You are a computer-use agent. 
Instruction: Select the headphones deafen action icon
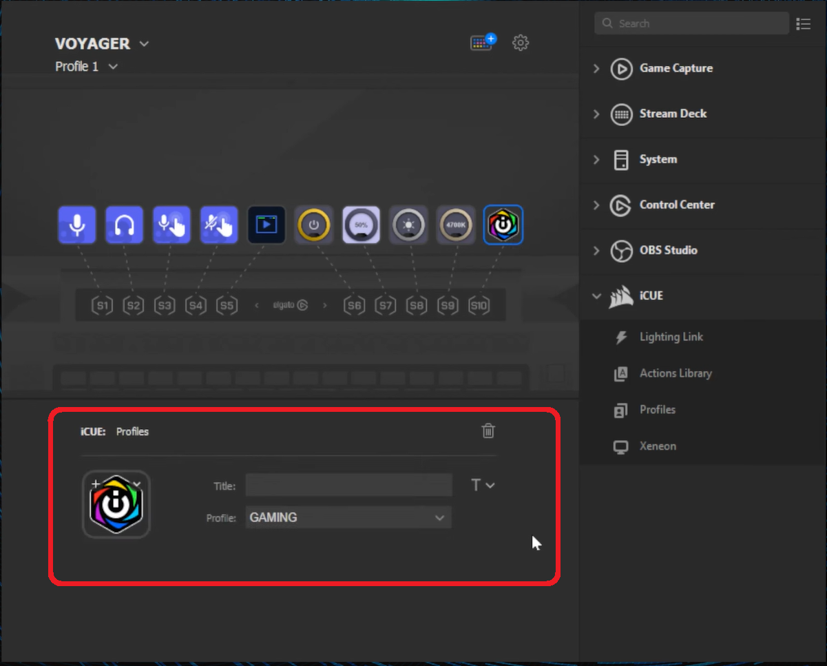point(124,225)
